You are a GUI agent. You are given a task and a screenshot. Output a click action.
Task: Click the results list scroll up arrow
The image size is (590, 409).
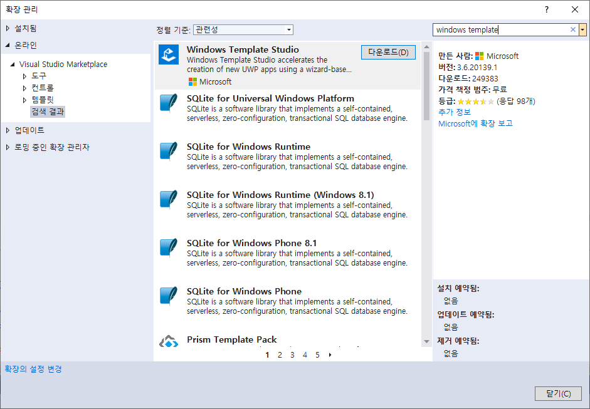click(426, 47)
